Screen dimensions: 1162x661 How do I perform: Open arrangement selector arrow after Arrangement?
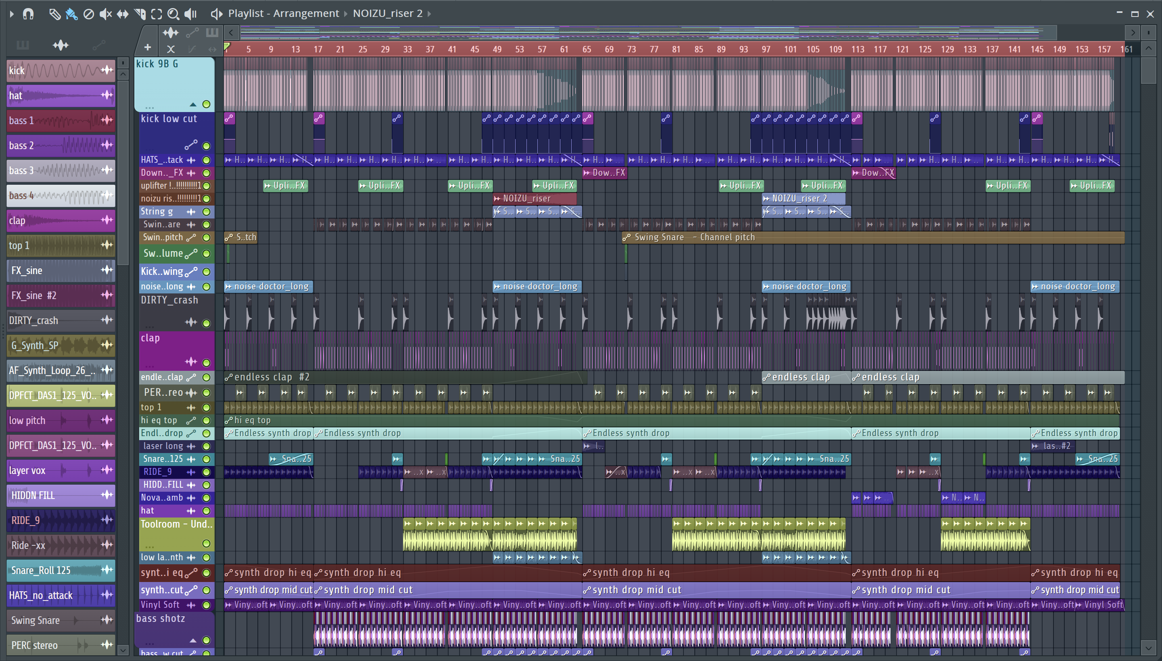point(345,14)
